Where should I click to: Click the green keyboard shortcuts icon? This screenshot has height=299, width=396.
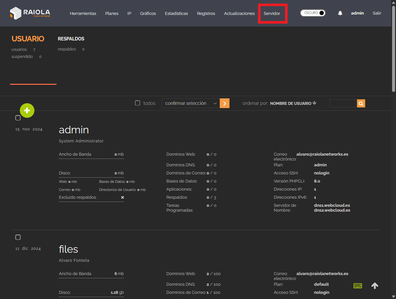click(358, 286)
